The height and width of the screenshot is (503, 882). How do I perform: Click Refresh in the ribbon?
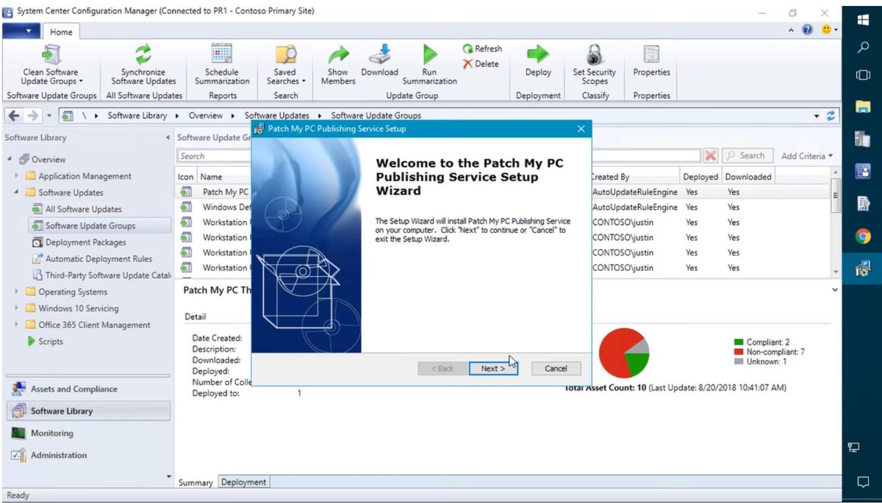point(482,48)
